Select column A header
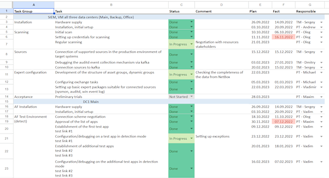This screenshot has height=178, width=329. click(x=33, y=5)
